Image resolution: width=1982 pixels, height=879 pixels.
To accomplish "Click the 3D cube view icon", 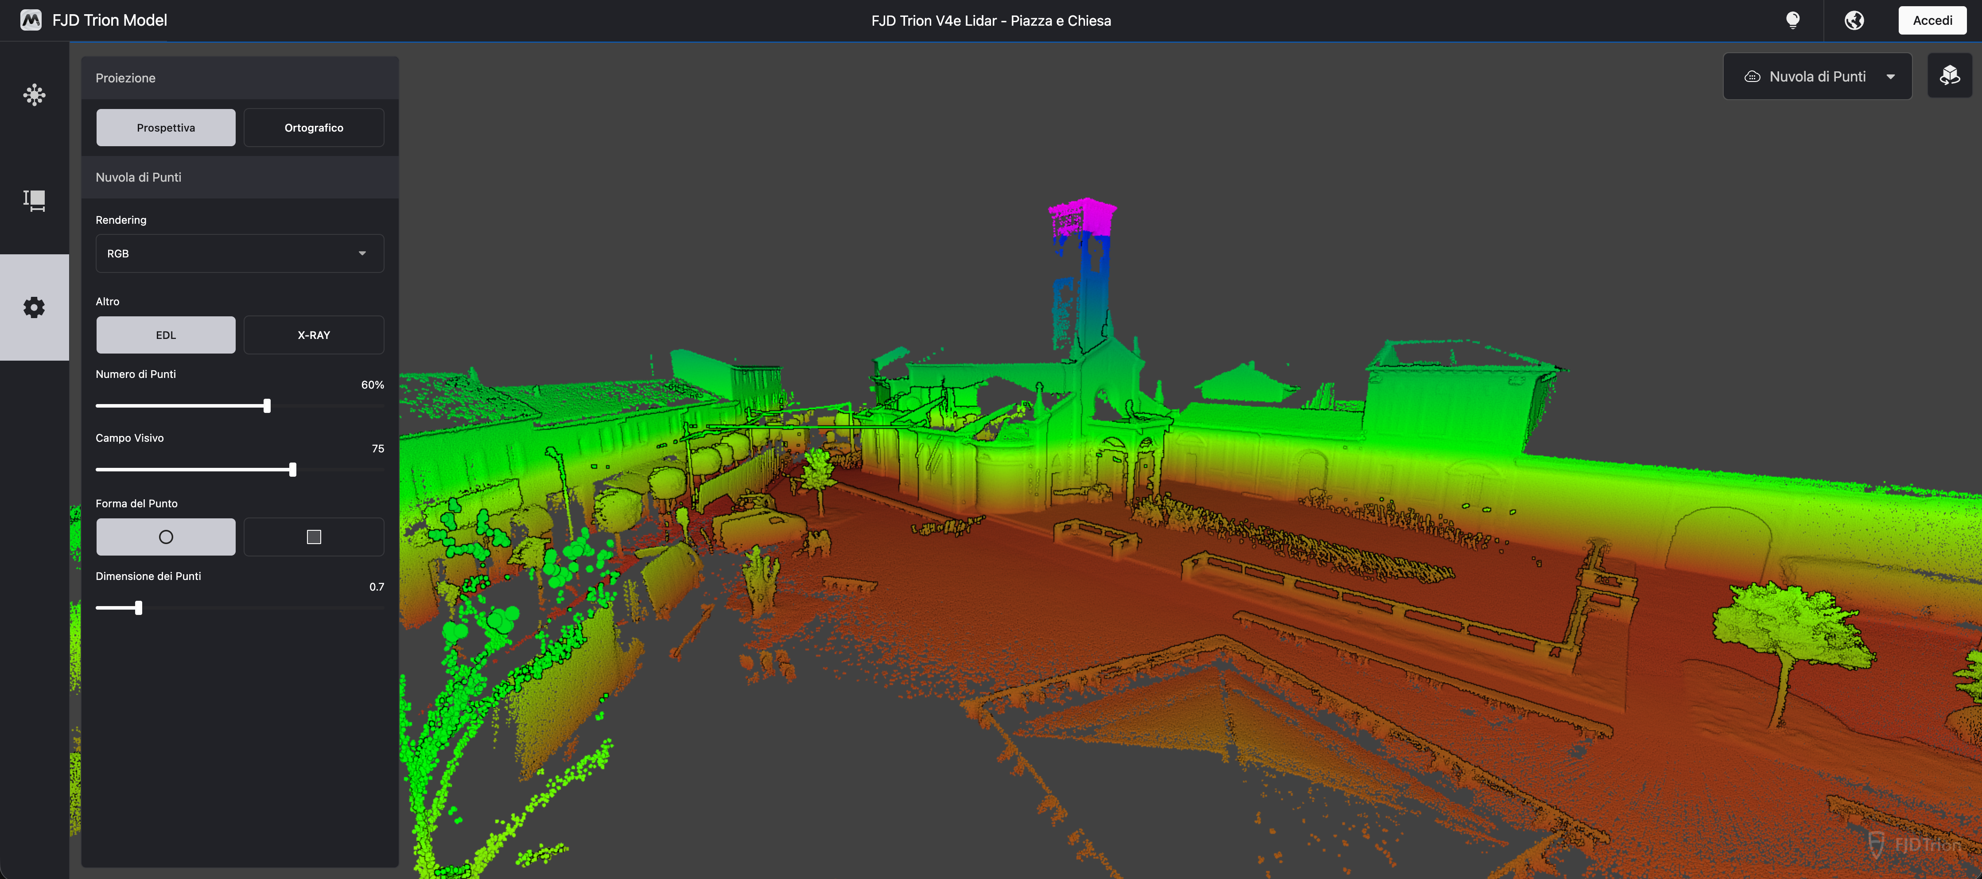I will point(1950,75).
